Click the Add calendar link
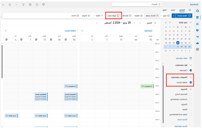The image size is (202, 128). pyautogui.click(x=182, y=58)
